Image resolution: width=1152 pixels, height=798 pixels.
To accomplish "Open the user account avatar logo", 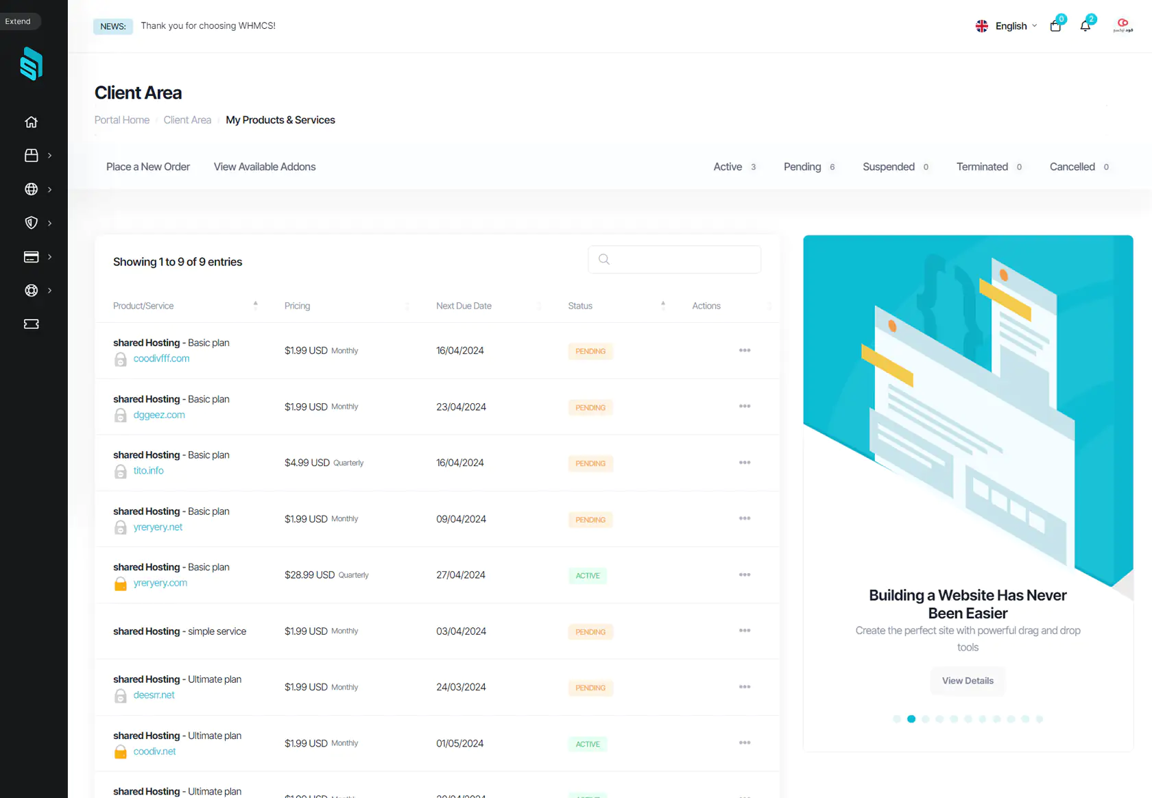I will point(1123,25).
